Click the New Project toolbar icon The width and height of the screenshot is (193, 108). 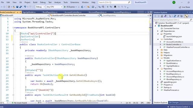tap(9, 7)
